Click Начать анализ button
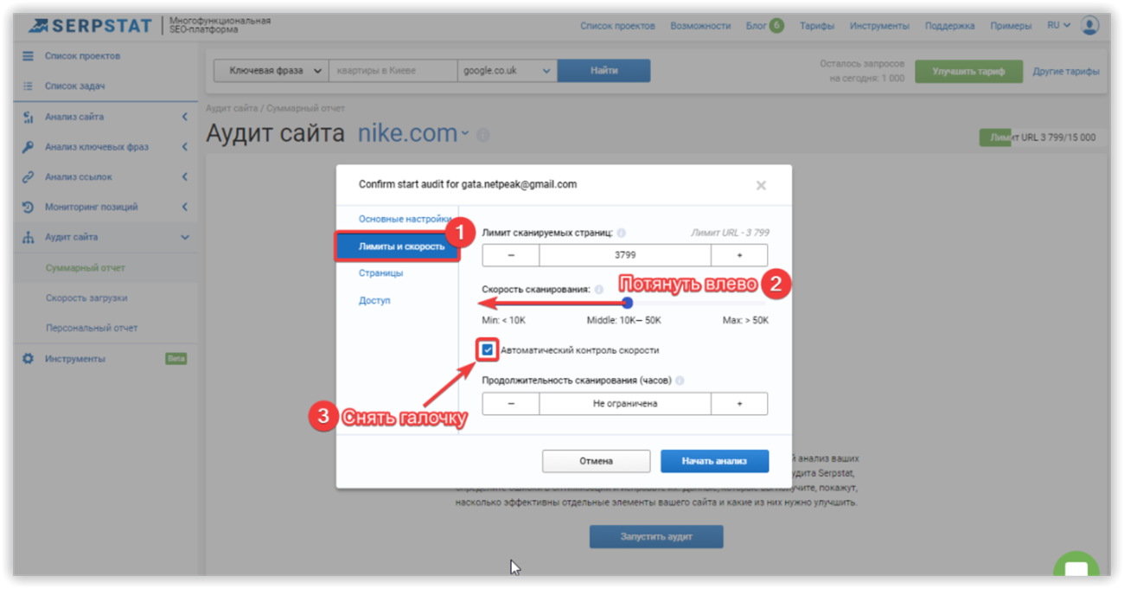The image size is (1124, 589). pyautogui.click(x=714, y=461)
